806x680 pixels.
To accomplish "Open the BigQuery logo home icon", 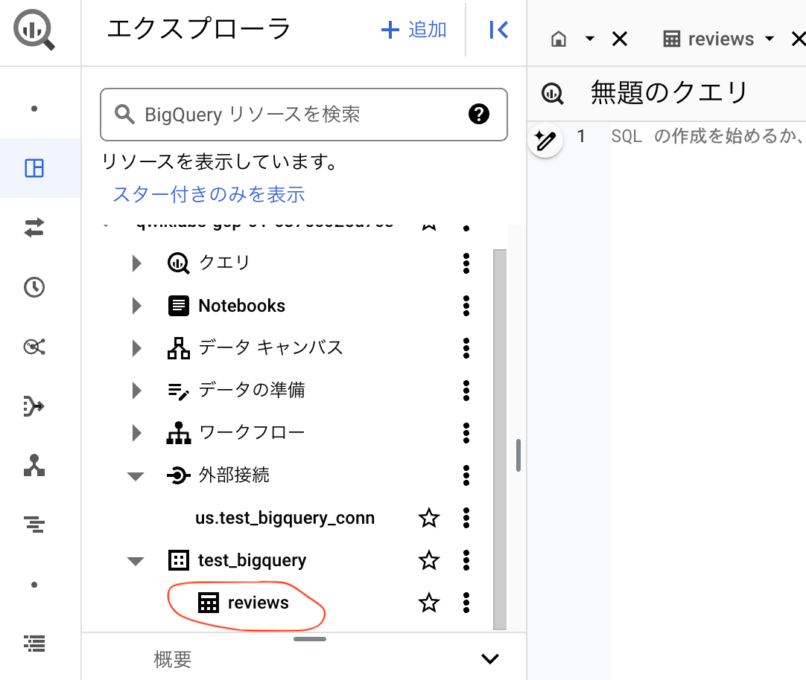I will 34,30.
